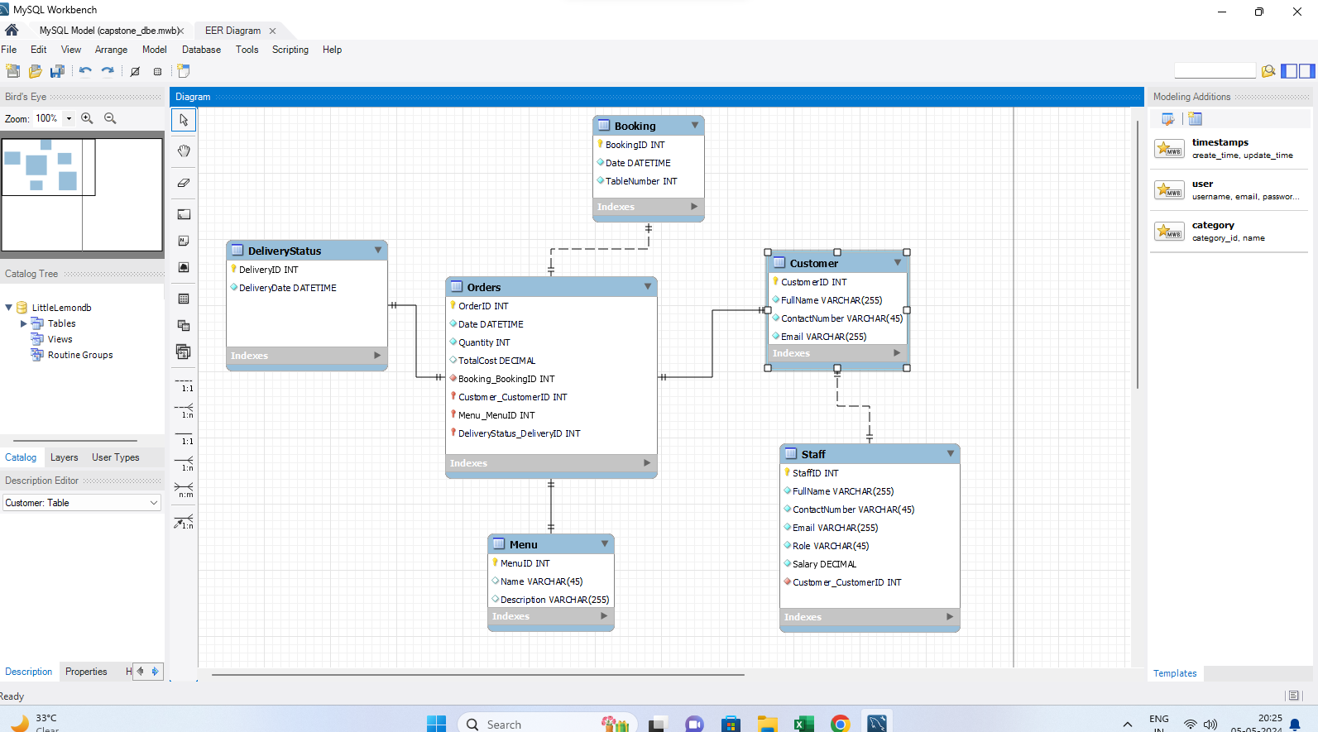
Task: Collapse the Orders table arrow
Action: pyautogui.click(x=648, y=286)
